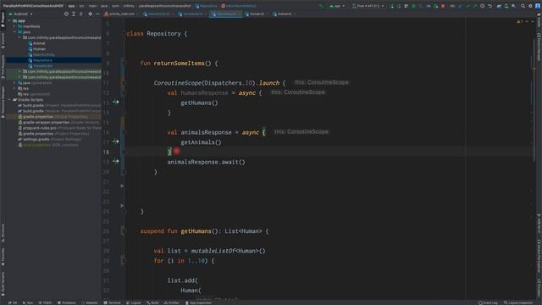Click the Undo arrow in the toolbar
Viewport: 542px width, 305px height.
click(489, 6)
